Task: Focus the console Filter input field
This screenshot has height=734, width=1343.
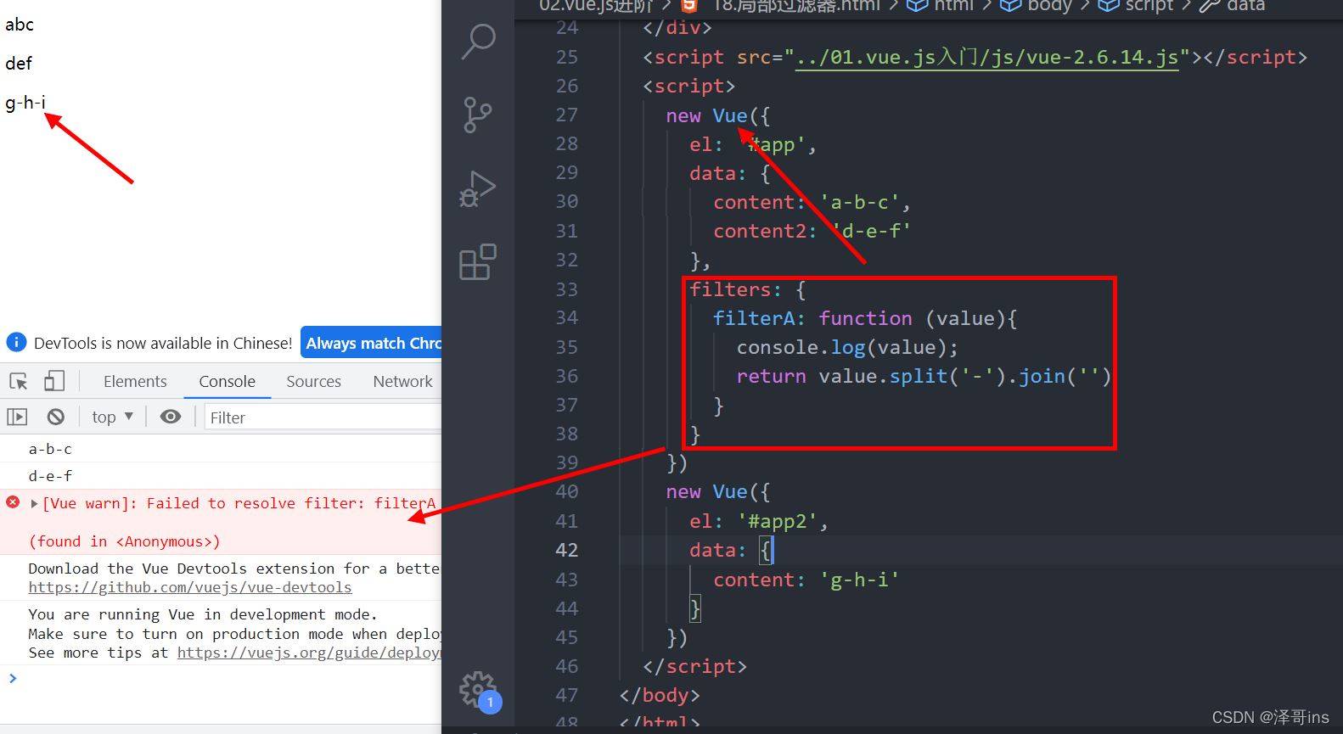Action: tap(323, 417)
